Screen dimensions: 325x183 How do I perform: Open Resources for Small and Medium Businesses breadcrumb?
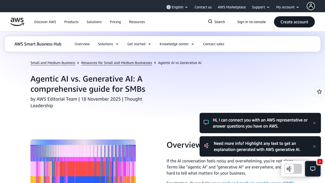tap(117, 63)
